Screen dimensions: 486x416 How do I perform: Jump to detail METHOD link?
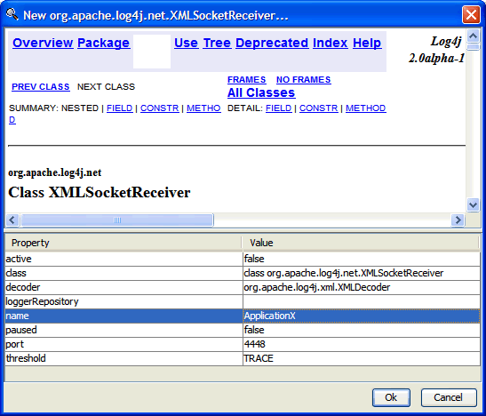coord(366,108)
